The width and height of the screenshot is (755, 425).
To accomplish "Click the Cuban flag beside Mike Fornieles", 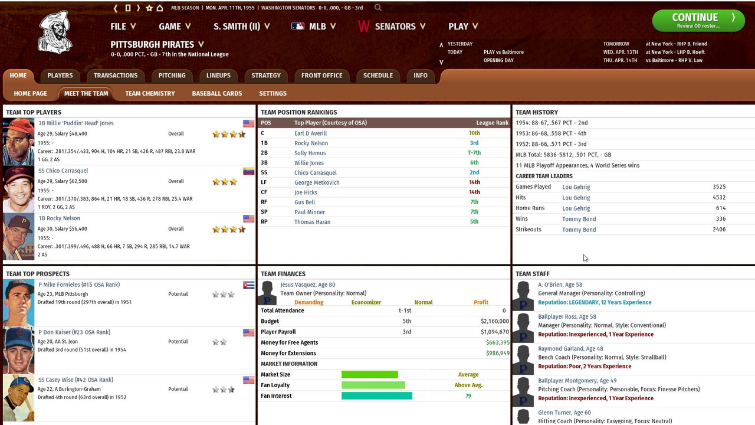I will click(x=249, y=285).
